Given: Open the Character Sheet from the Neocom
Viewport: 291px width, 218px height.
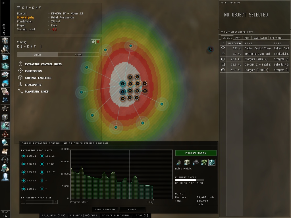Looking at the screenshot, I should (5, 40).
